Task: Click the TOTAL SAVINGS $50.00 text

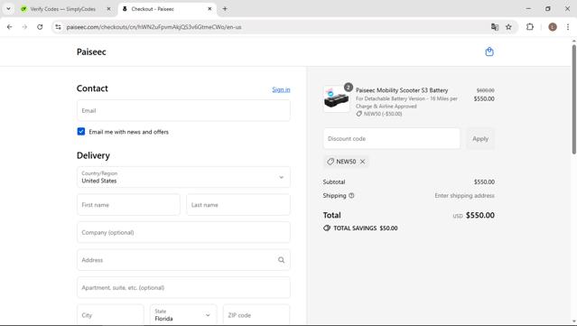Action: pyautogui.click(x=366, y=228)
